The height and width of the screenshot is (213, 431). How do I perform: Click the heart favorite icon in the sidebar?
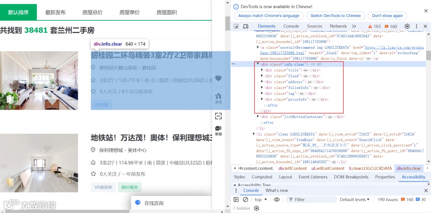pos(218,78)
